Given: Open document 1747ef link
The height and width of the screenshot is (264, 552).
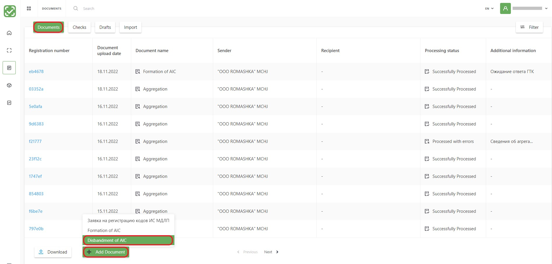Looking at the screenshot, I should [35, 176].
